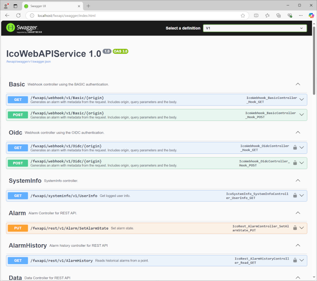Expand the Oidc GET endpoint chevron
Viewport: 317px width, 281px height.
tap(302, 147)
